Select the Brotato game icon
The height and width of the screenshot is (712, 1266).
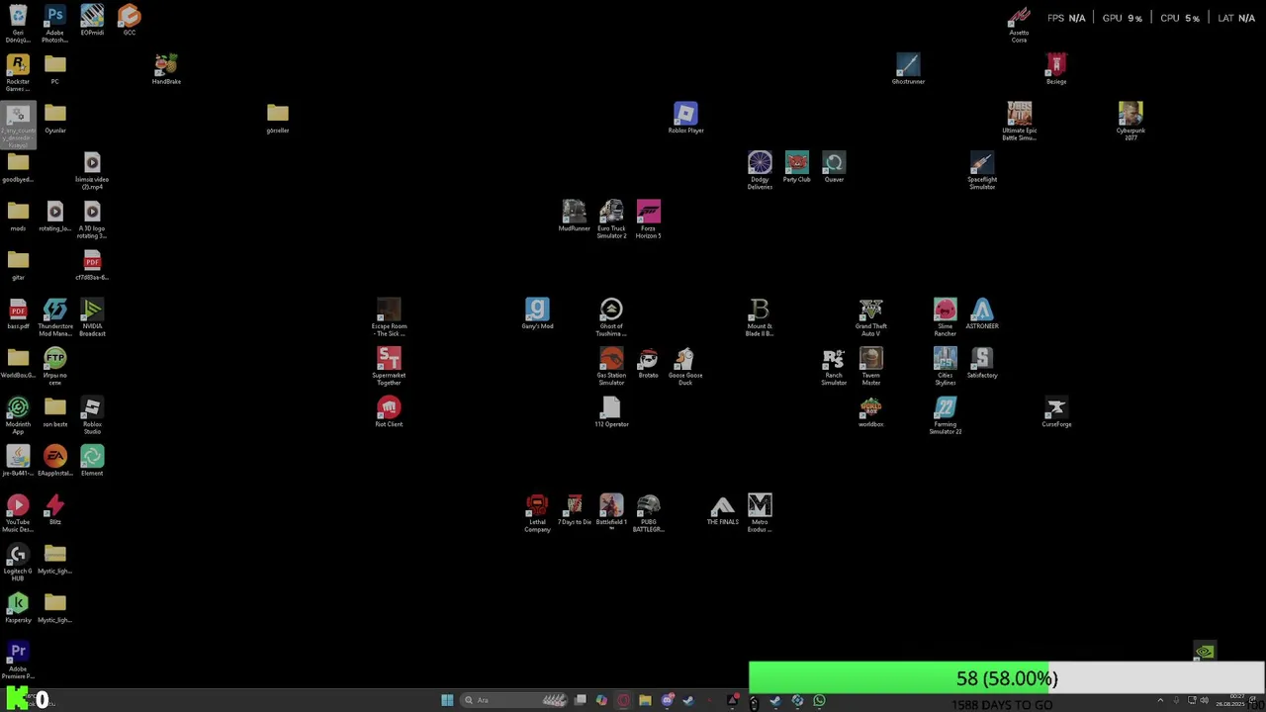point(649,363)
